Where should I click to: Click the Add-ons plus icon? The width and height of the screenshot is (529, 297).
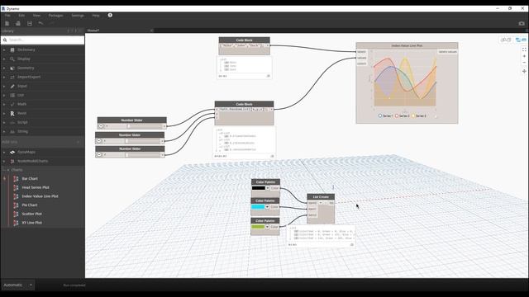point(79,142)
